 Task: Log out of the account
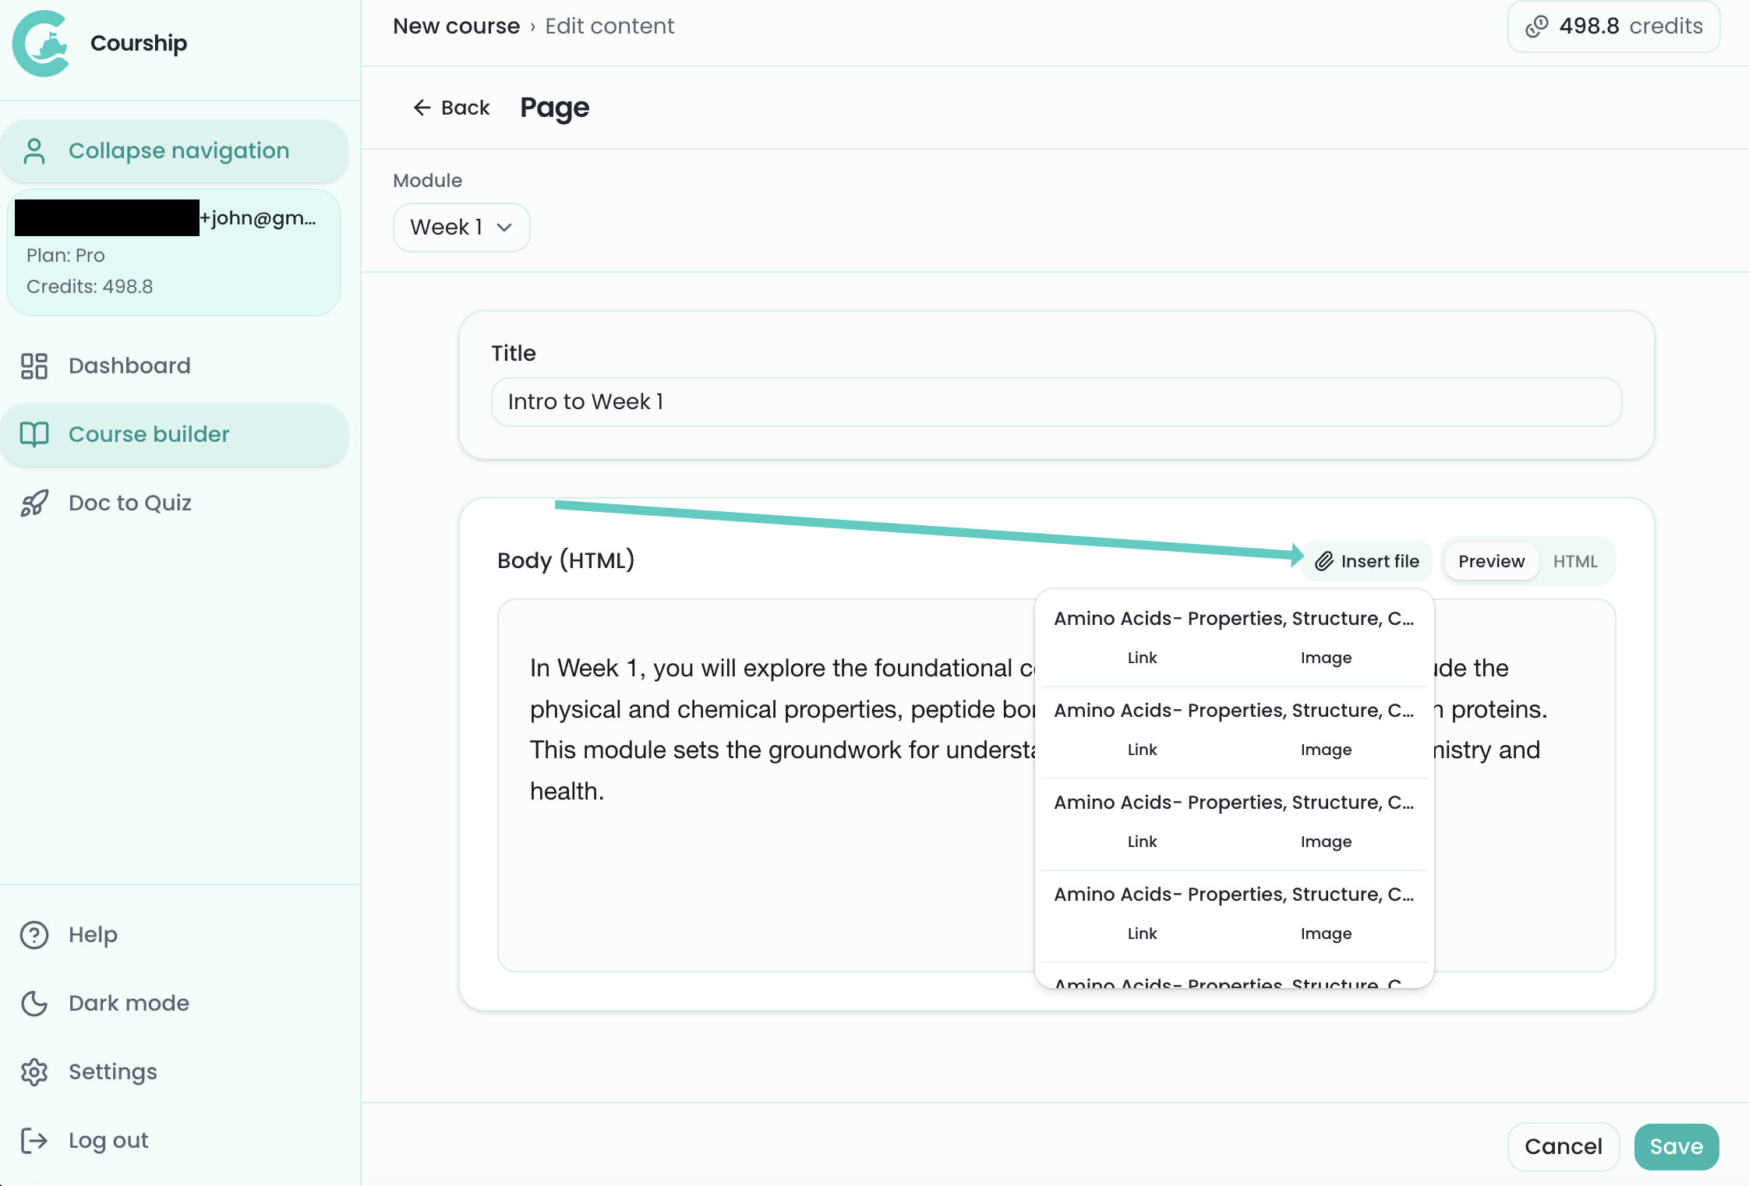174,1140
